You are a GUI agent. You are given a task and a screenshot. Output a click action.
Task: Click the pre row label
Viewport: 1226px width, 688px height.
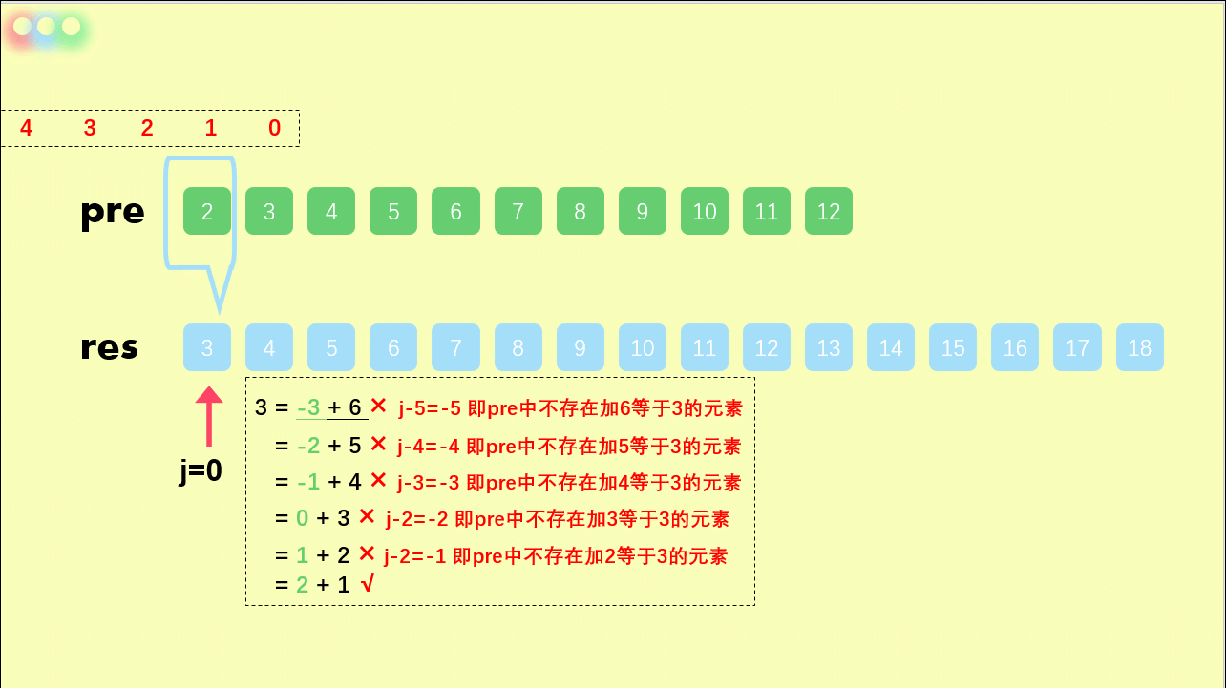(x=113, y=212)
